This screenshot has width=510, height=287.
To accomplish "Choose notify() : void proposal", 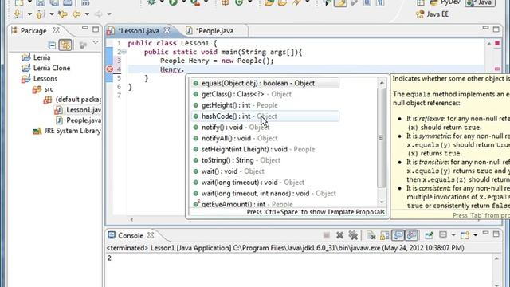I will click(265, 128).
